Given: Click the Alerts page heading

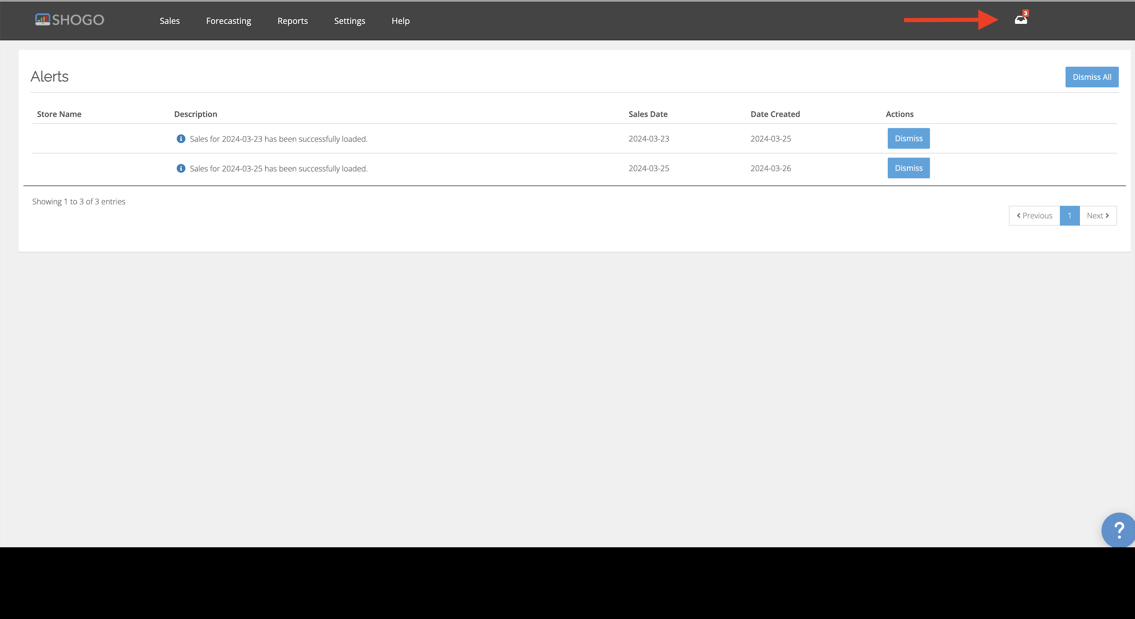Looking at the screenshot, I should point(49,76).
